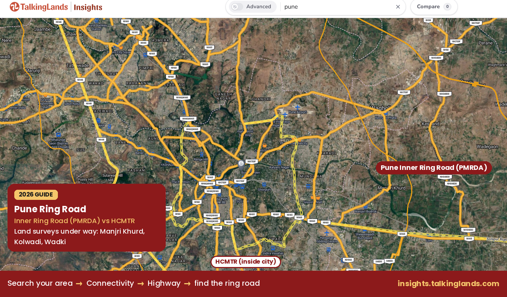Click the Insights heading beside the logo

coord(88,7)
